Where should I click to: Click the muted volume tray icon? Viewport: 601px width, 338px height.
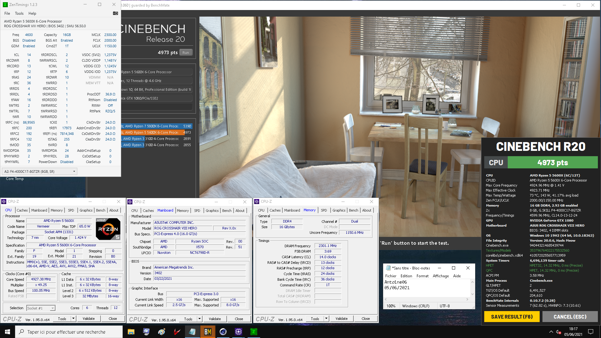pos(558,332)
